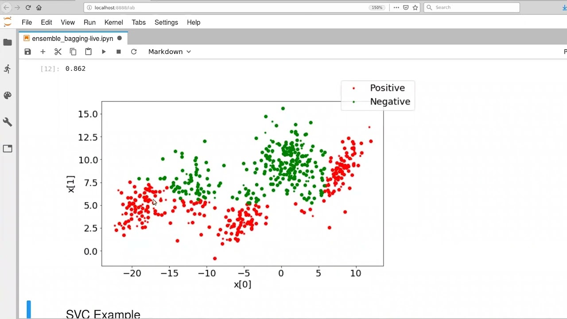Interrupt the kernel with stop icon
The width and height of the screenshot is (567, 319).
coord(119,52)
